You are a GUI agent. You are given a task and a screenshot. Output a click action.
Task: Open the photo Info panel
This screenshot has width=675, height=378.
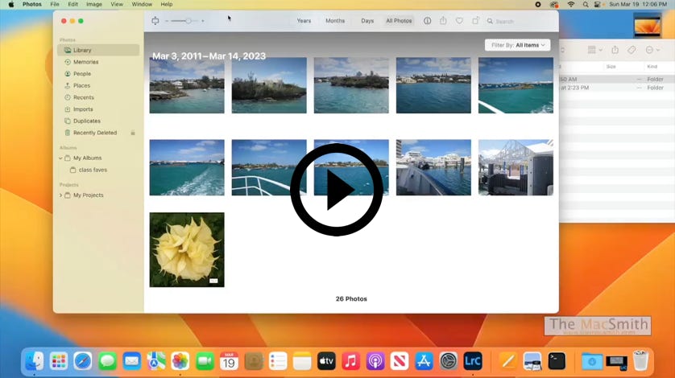point(427,21)
